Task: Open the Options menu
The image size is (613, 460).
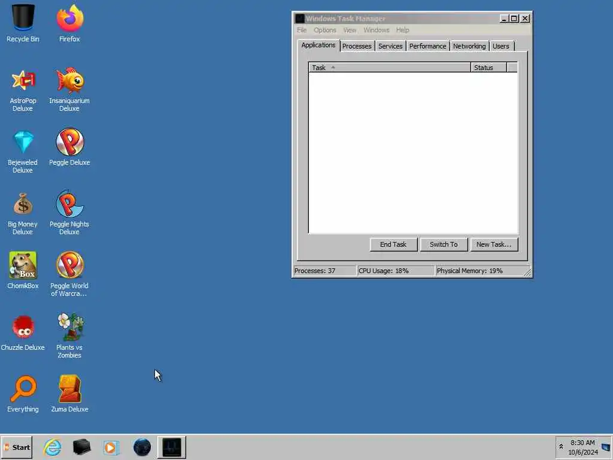Action: click(325, 30)
